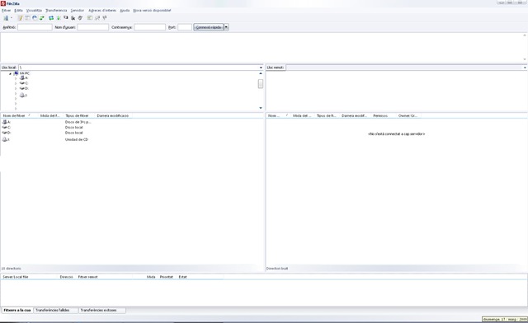
Task: Select the C: drive icon in local tree
Action: [x=22, y=83]
